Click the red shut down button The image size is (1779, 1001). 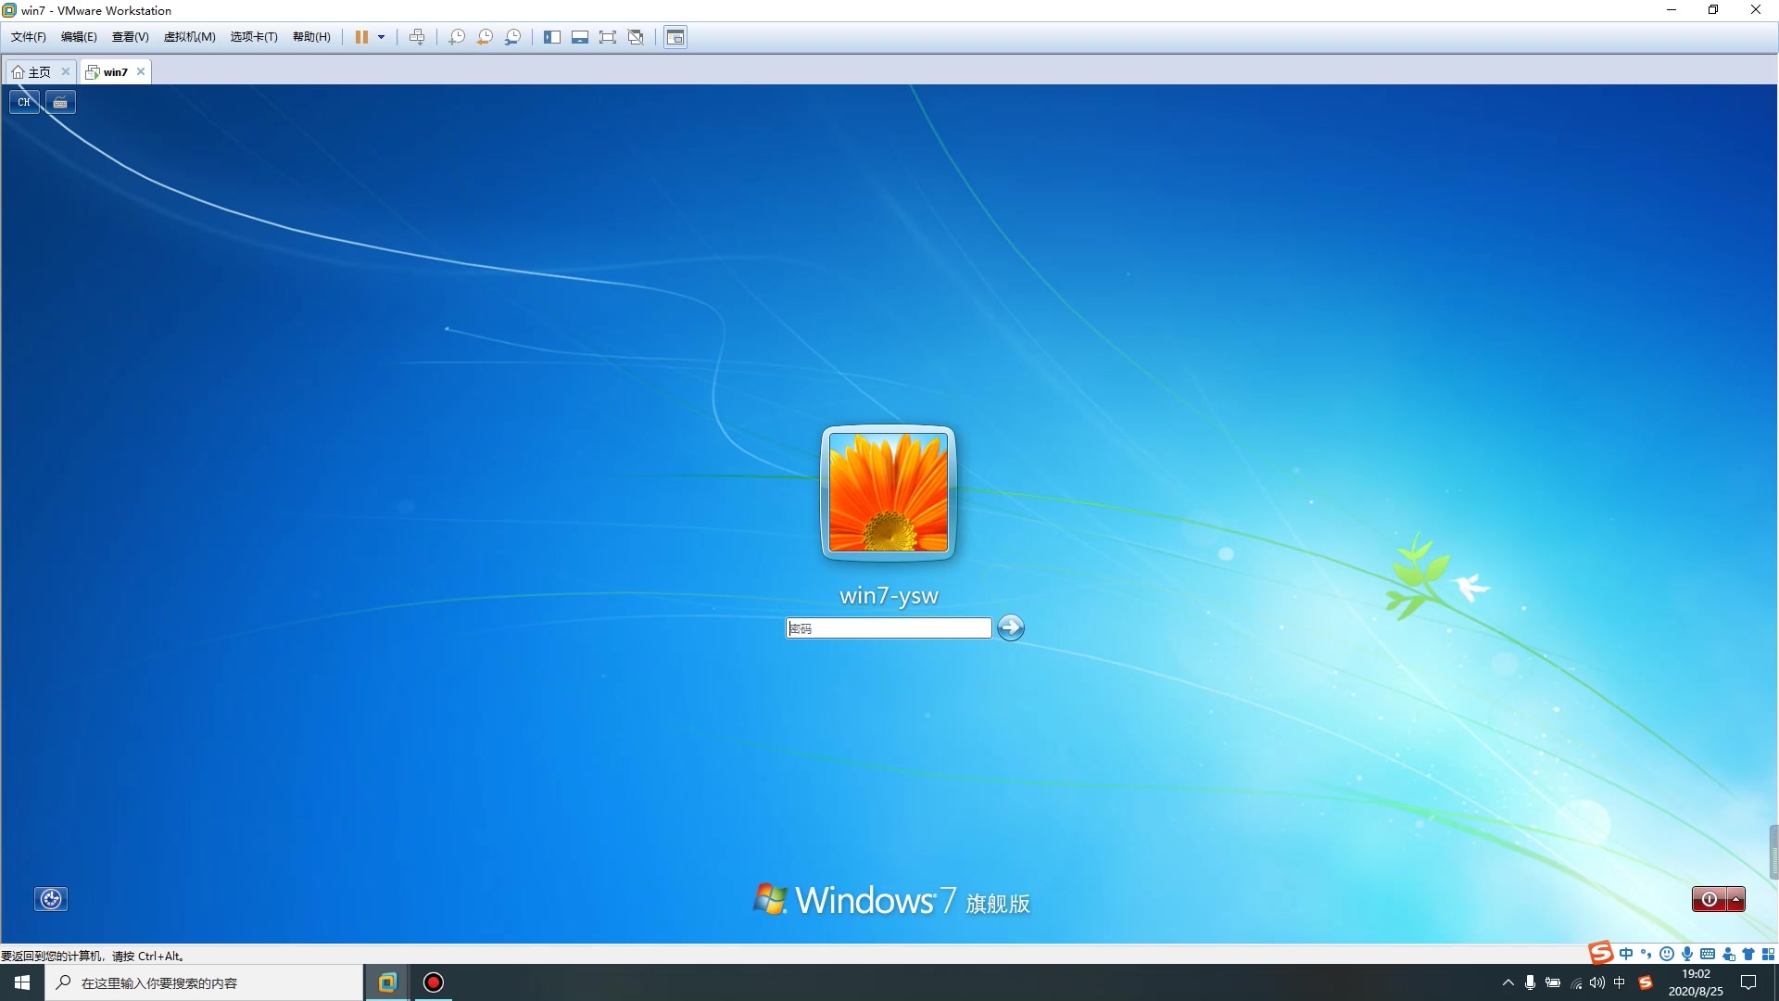(1710, 899)
